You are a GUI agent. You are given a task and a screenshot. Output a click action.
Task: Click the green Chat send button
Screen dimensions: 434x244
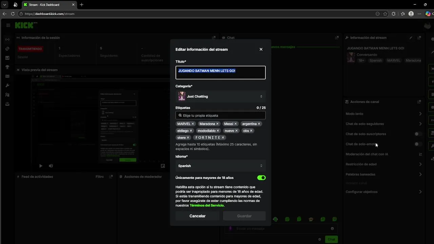(331, 239)
